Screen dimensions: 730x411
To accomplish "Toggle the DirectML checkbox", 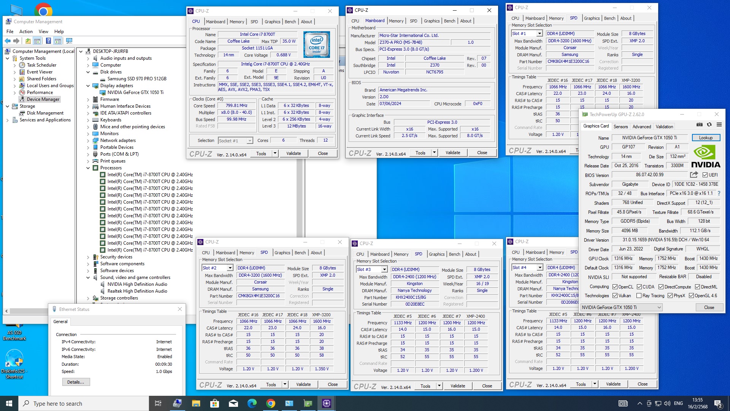I will pos(697,287).
